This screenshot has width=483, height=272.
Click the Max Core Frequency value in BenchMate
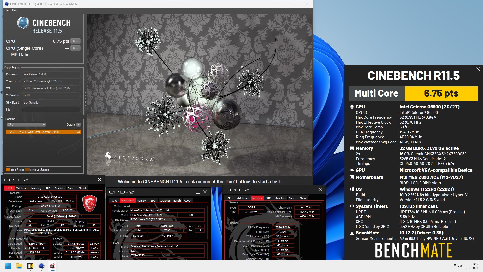[418, 117]
